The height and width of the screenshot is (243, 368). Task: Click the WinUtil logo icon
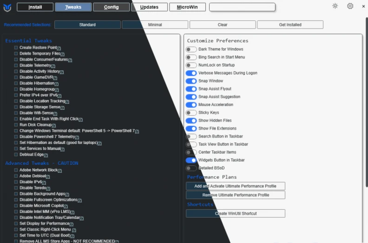tap(7, 7)
